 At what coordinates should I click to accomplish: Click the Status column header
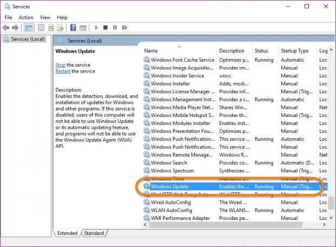(x=261, y=51)
